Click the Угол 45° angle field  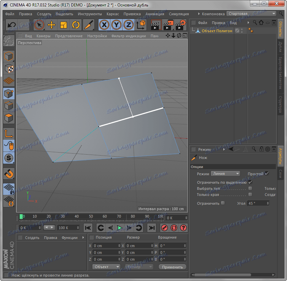point(258,203)
